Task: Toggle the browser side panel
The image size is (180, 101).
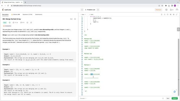Action: pos(172,6)
